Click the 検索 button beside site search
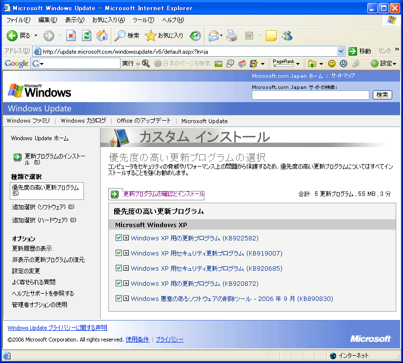Image resolution: width=403 pixels, height=363 pixels. point(382,95)
